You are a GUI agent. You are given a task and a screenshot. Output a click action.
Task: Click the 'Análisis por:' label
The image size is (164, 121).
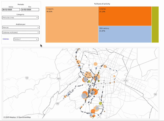(21, 24)
